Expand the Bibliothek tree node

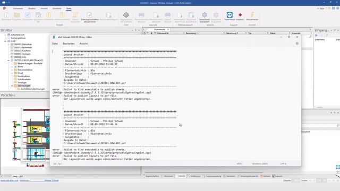(x=8, y=44)
